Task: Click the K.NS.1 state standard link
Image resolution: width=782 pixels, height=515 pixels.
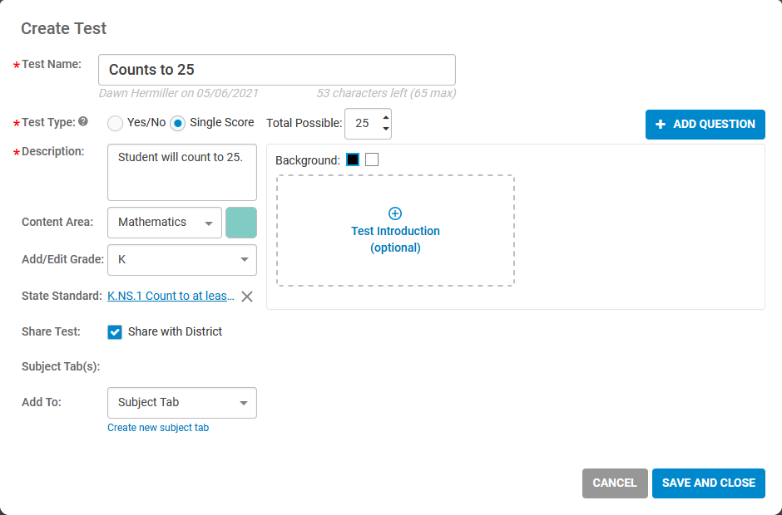Action: pyautogui.click(x=171, y=296)
